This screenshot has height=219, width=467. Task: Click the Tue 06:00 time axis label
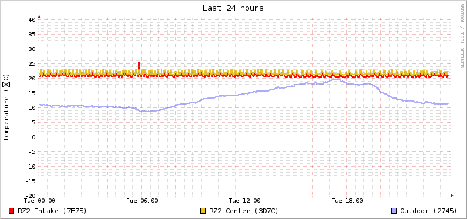(x=142, y=201)
